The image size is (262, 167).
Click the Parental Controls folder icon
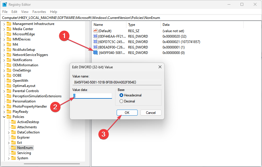pos(9,91)
